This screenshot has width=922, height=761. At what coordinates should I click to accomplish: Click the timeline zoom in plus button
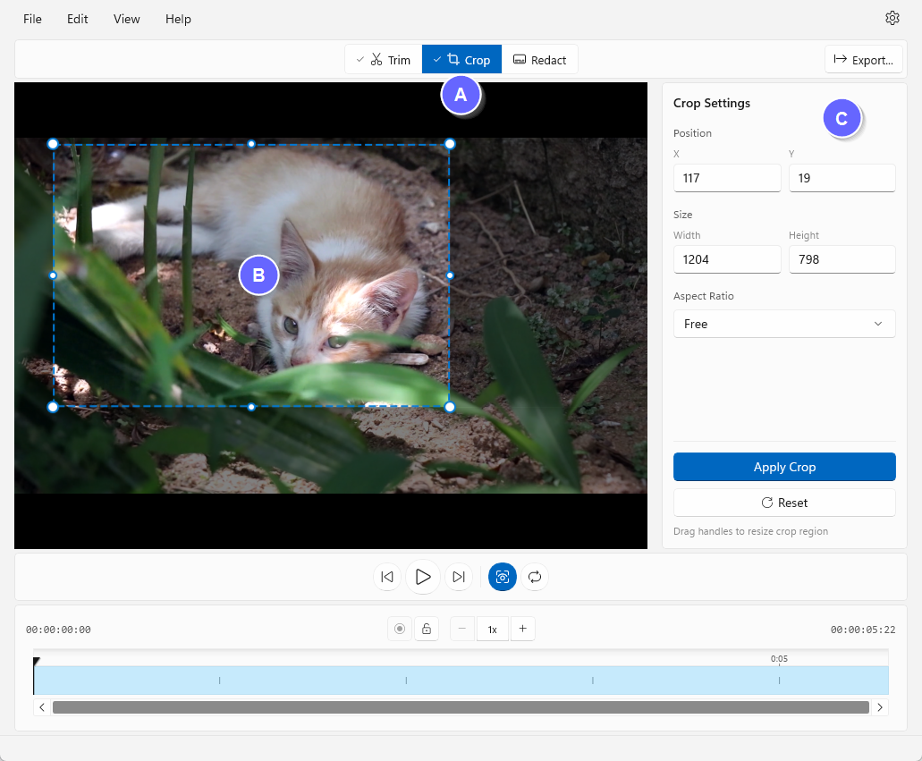pyautogui.click(x=522, y=629)
